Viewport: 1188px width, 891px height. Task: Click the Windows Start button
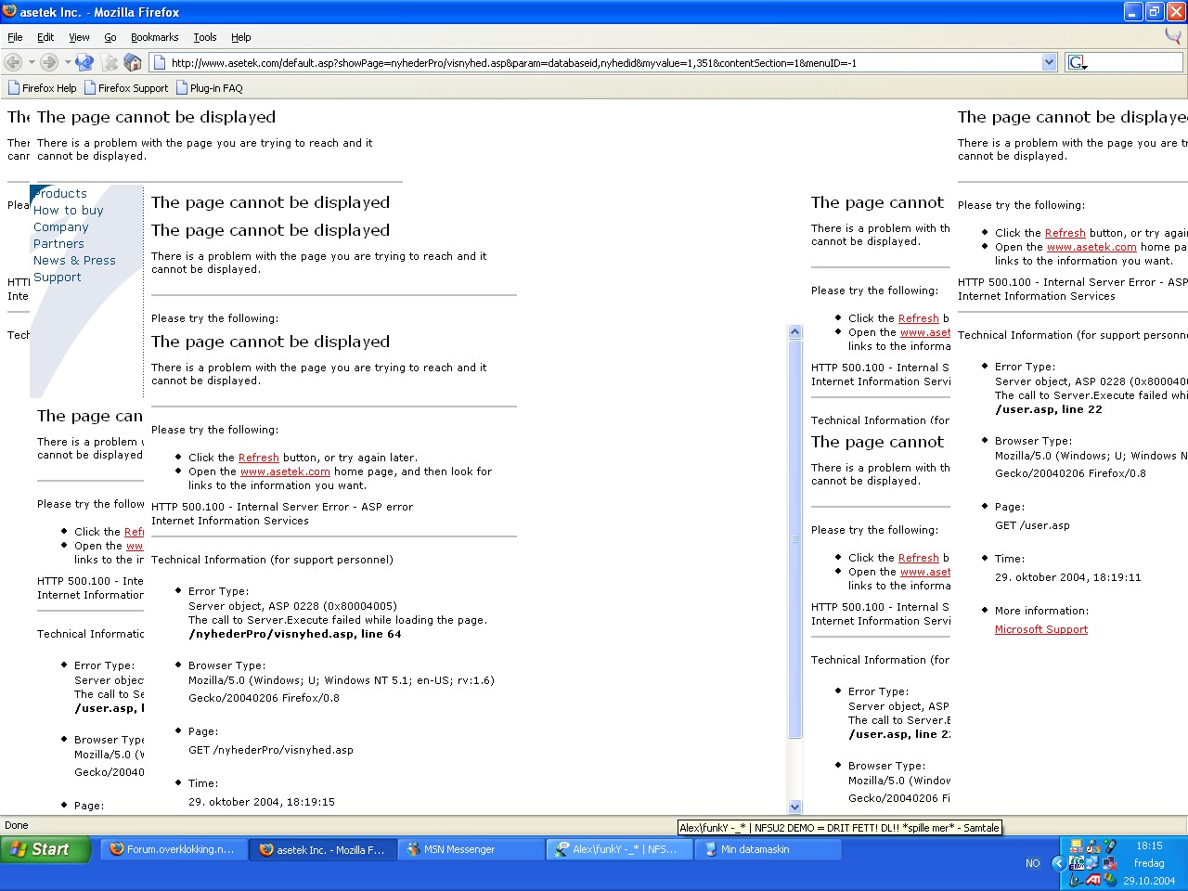(45, 849)
